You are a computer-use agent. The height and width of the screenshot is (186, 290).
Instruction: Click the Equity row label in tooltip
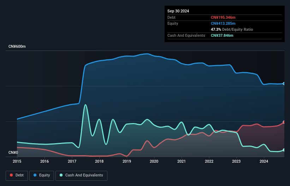click(173, 23)
